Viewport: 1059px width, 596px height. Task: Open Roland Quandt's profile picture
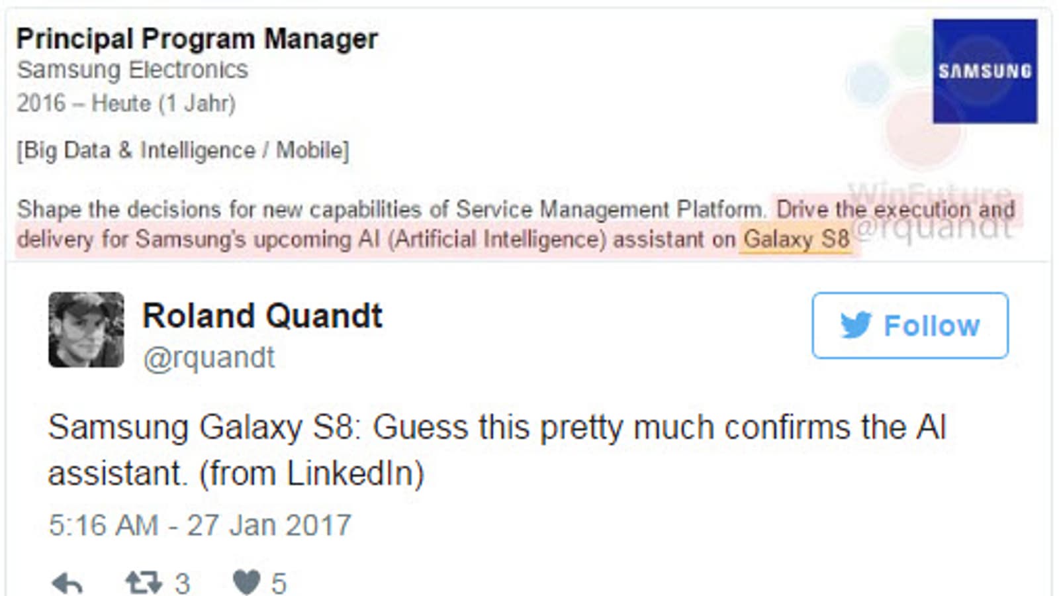(86, 329)
